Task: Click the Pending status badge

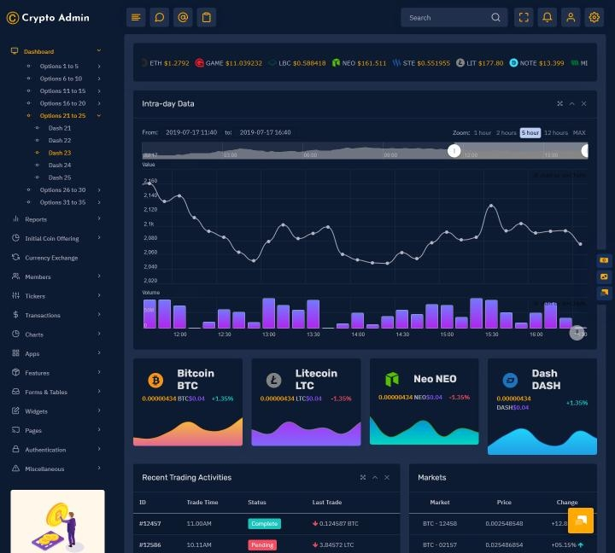Action: tap(262, 544)
